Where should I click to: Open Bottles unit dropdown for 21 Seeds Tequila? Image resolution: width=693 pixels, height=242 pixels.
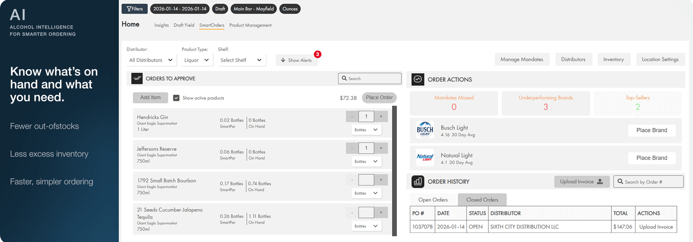(x=366, y=226)
